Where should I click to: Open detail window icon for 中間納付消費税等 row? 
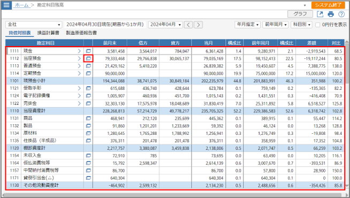tap(88, 171)
